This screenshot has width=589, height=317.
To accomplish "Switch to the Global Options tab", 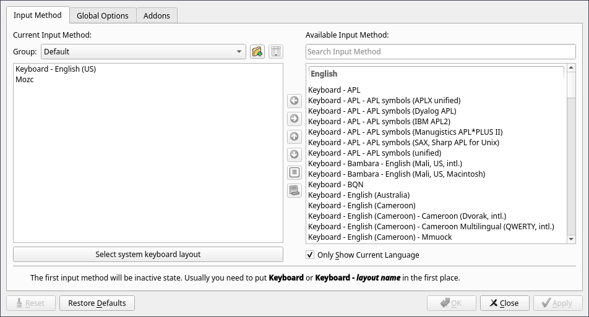I will click(103, 15).
